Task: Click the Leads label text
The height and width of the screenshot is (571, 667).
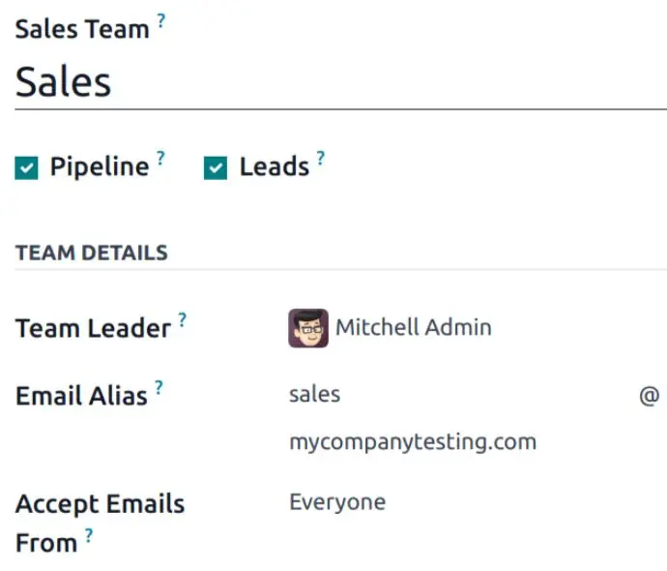Action: tap(275, 166)
